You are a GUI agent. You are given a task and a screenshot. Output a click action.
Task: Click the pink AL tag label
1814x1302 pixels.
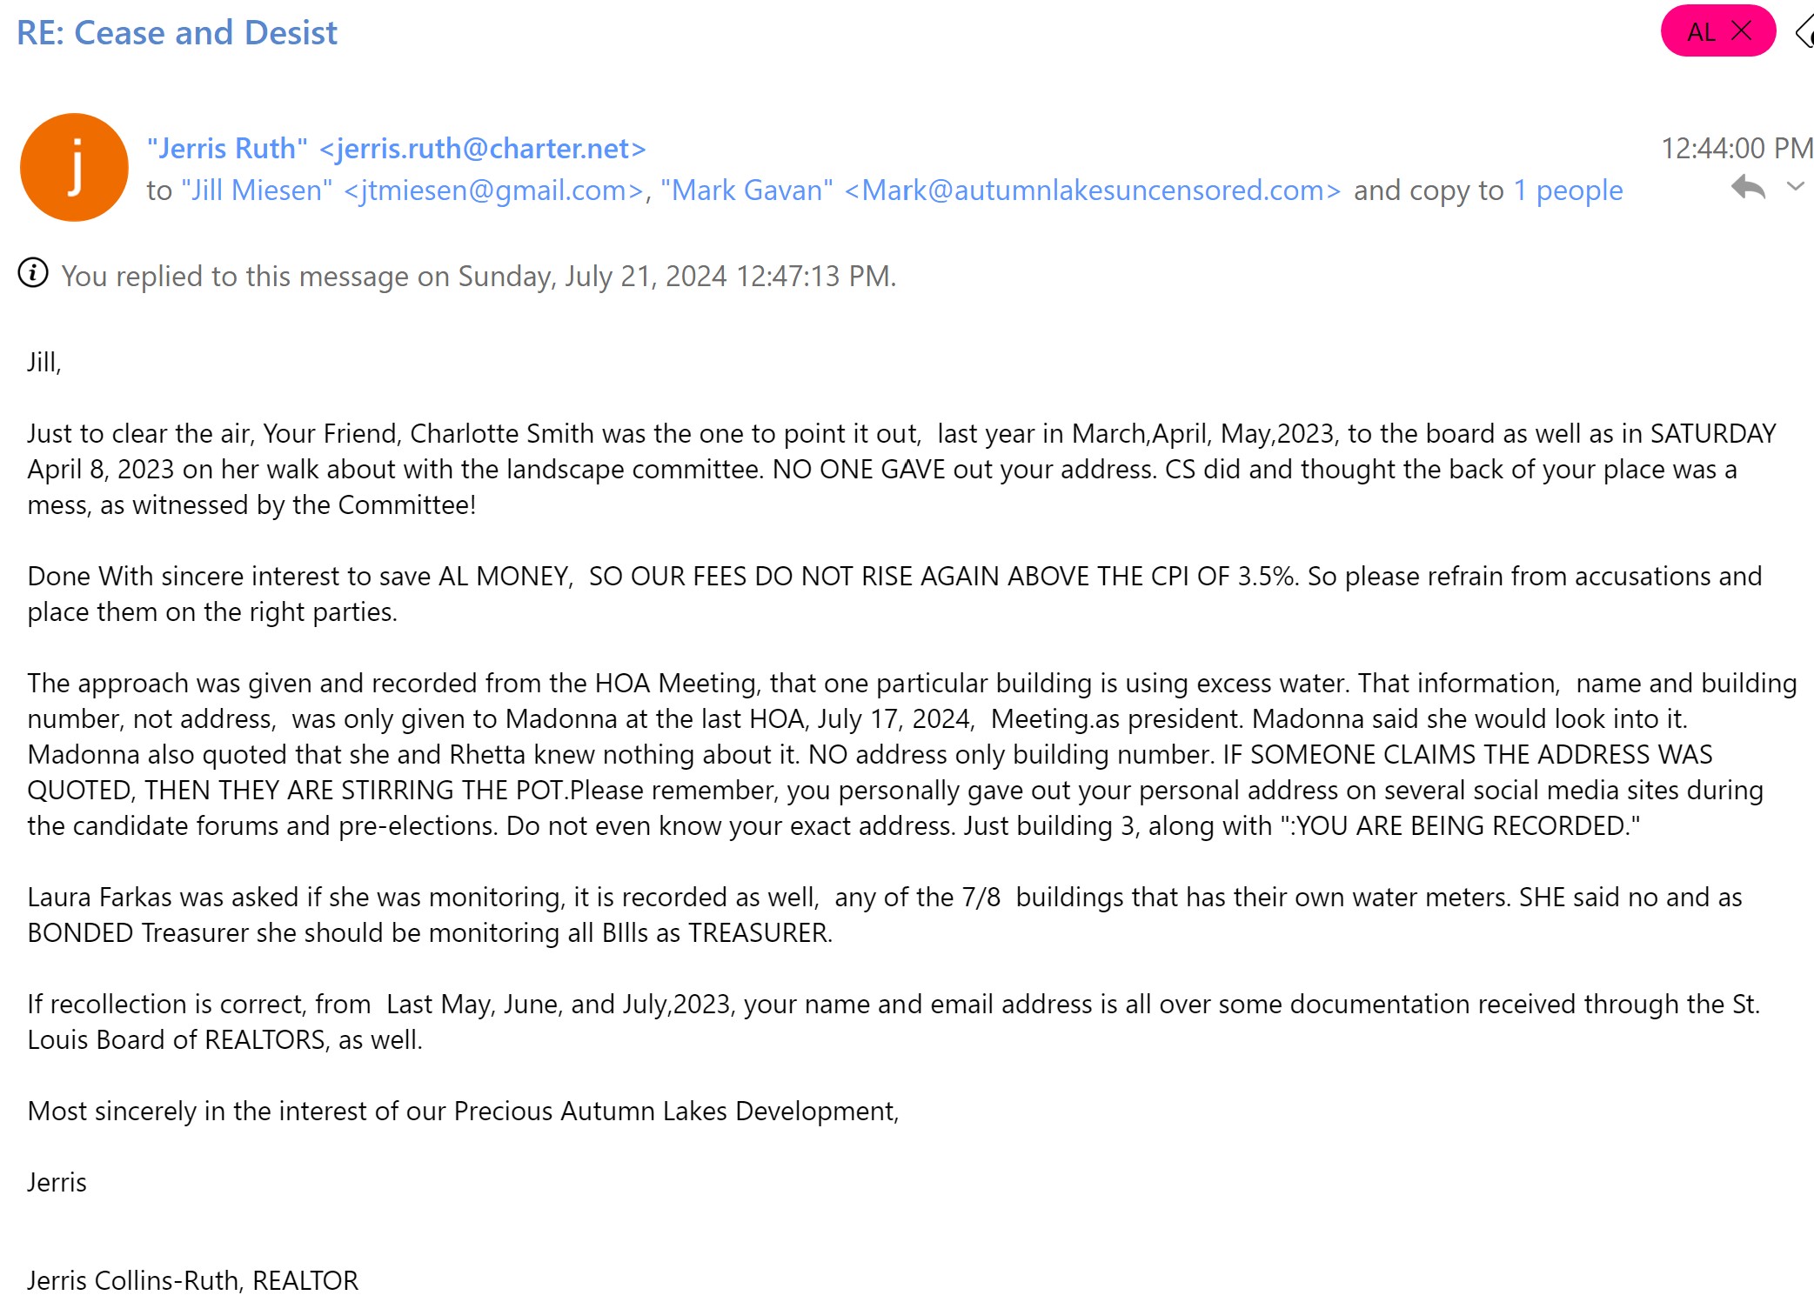[1701, 32]
